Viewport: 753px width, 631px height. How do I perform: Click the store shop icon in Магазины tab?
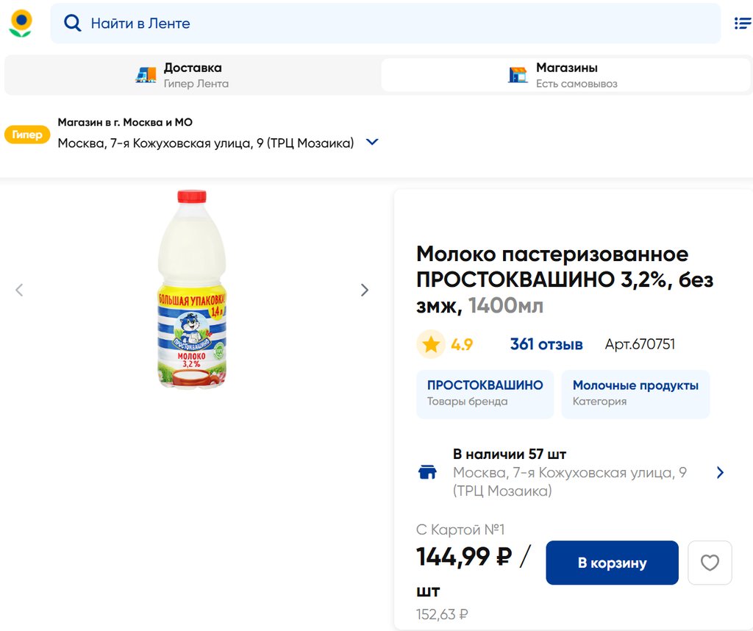point(518,75)
